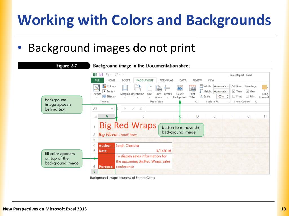Click the Select All corner triangle
Image resolution: width=289 pixels, height=216 pixels.
tap(96, 116)
